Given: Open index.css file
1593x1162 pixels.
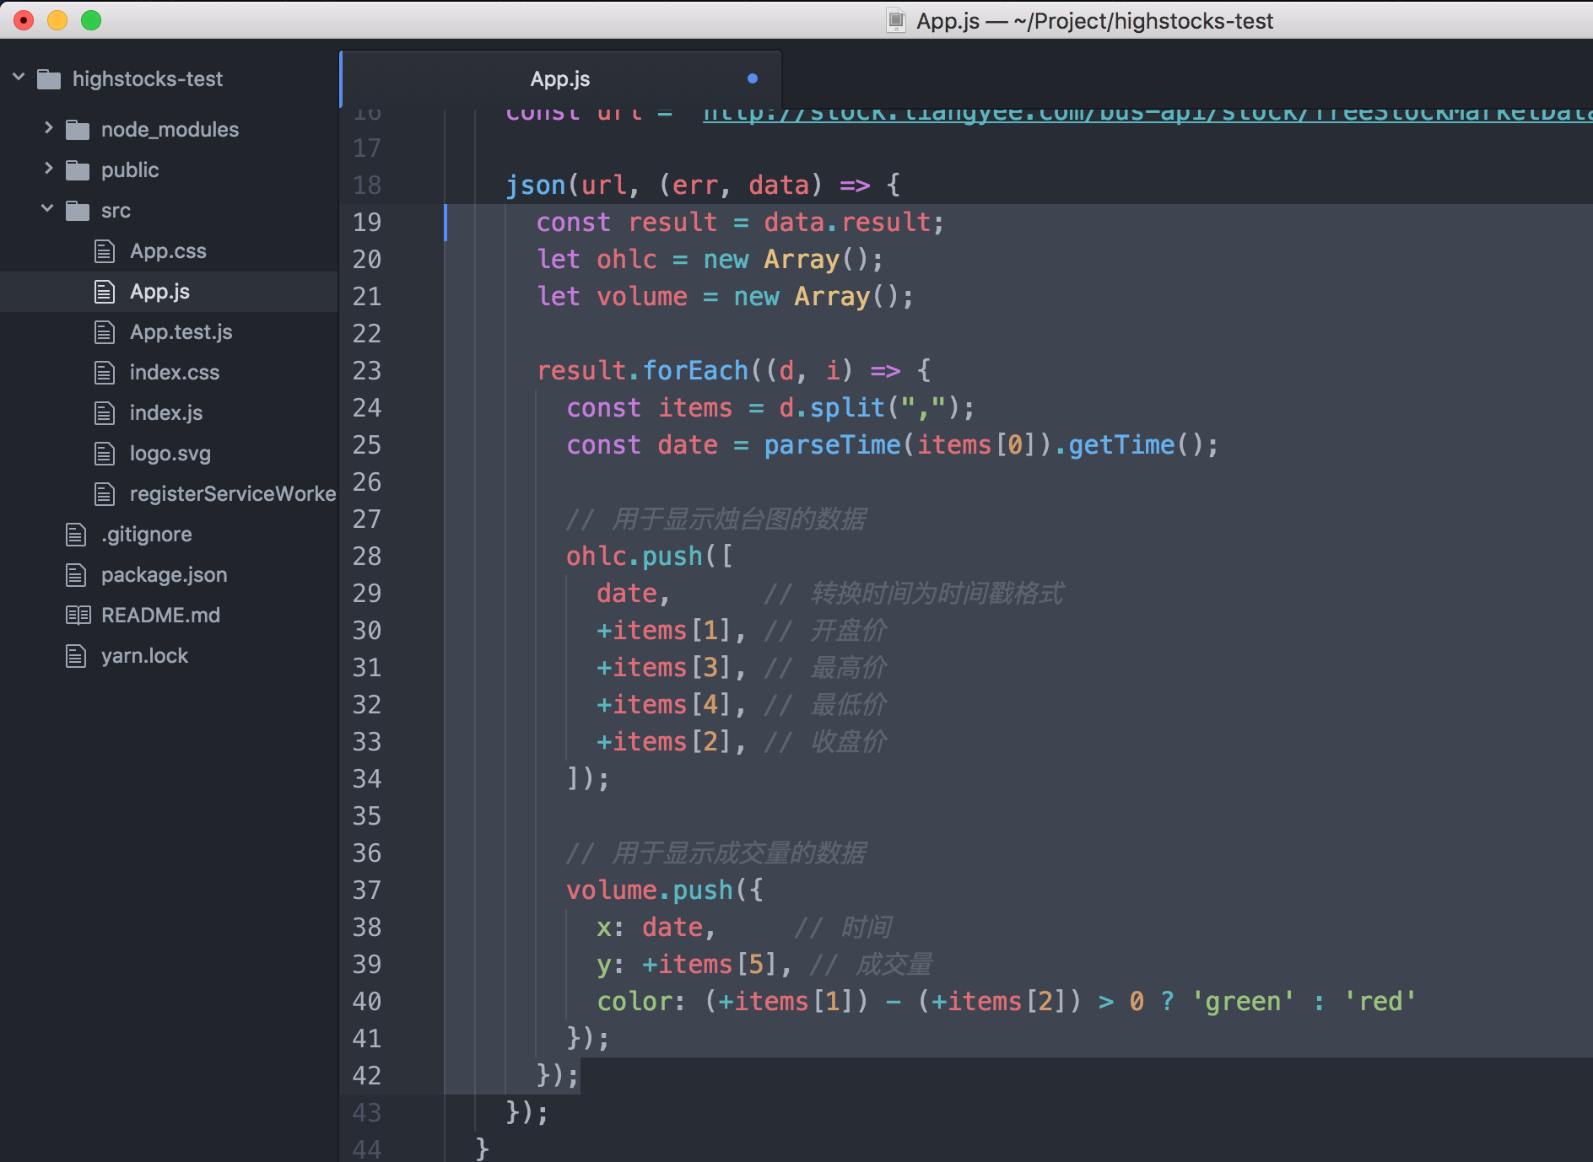Looking at the screenshot, I should [174, 373].
